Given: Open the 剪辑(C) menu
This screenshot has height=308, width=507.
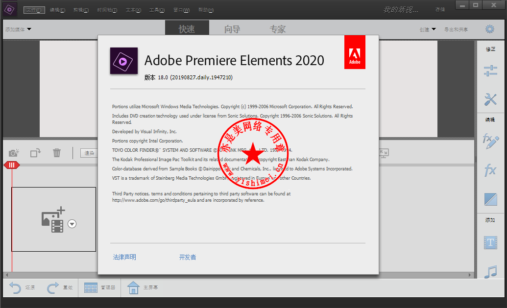Looking at the screenshot, I should (x=81, y=10).
